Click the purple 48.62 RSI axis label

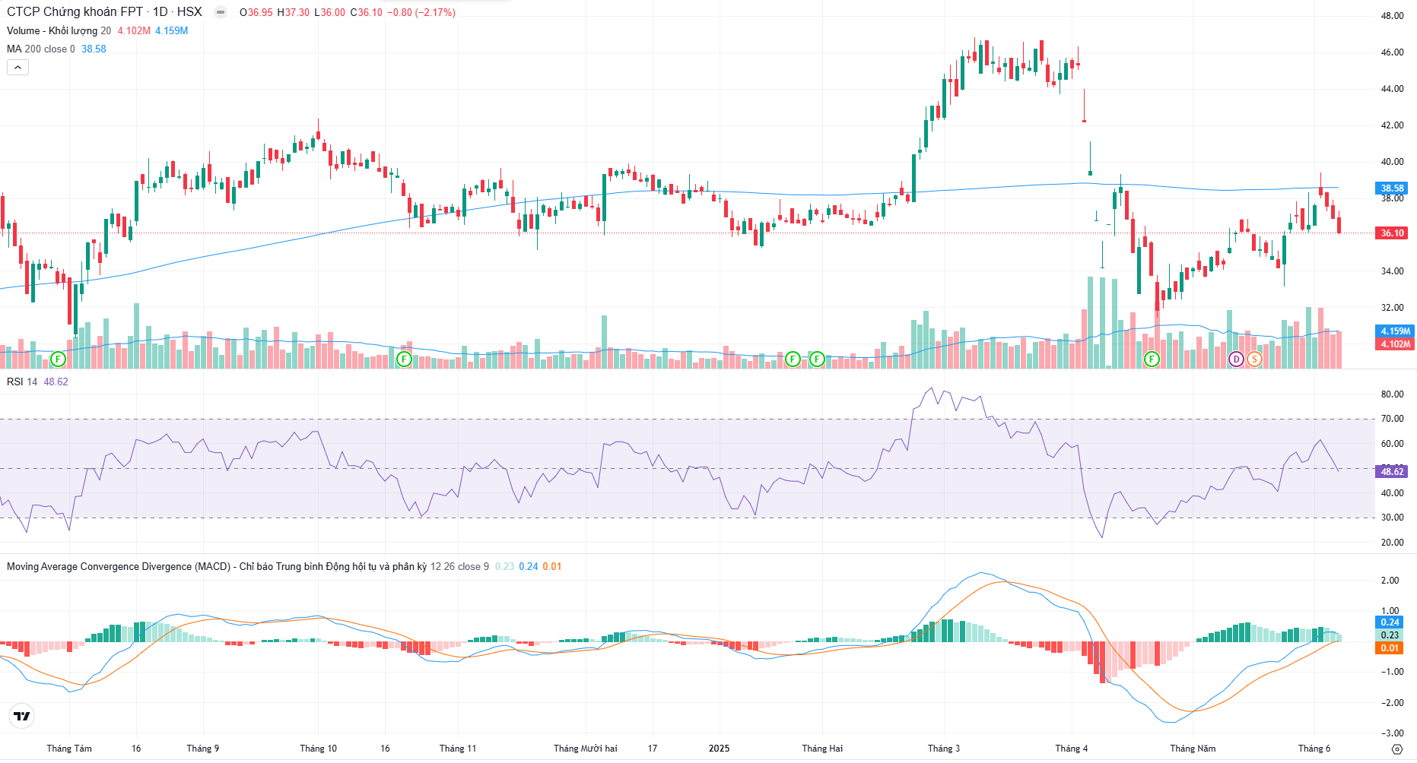1392,472
